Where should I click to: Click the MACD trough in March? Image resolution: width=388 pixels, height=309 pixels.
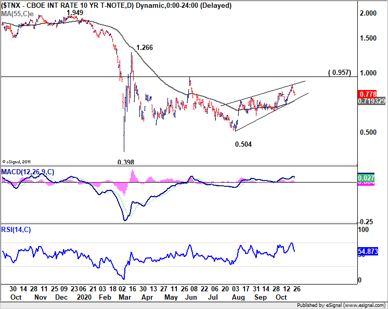coord(125,220)
